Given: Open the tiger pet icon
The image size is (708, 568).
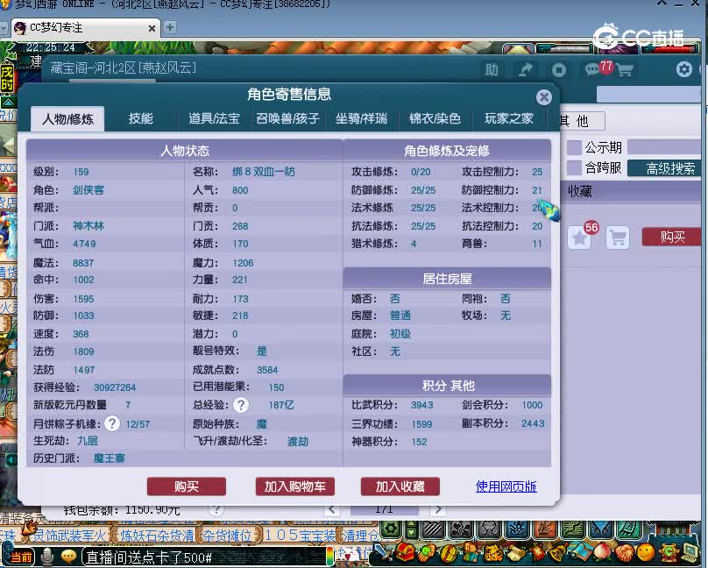Looking at the screenshot, I should pyautogui.click(x=493, y=553).
